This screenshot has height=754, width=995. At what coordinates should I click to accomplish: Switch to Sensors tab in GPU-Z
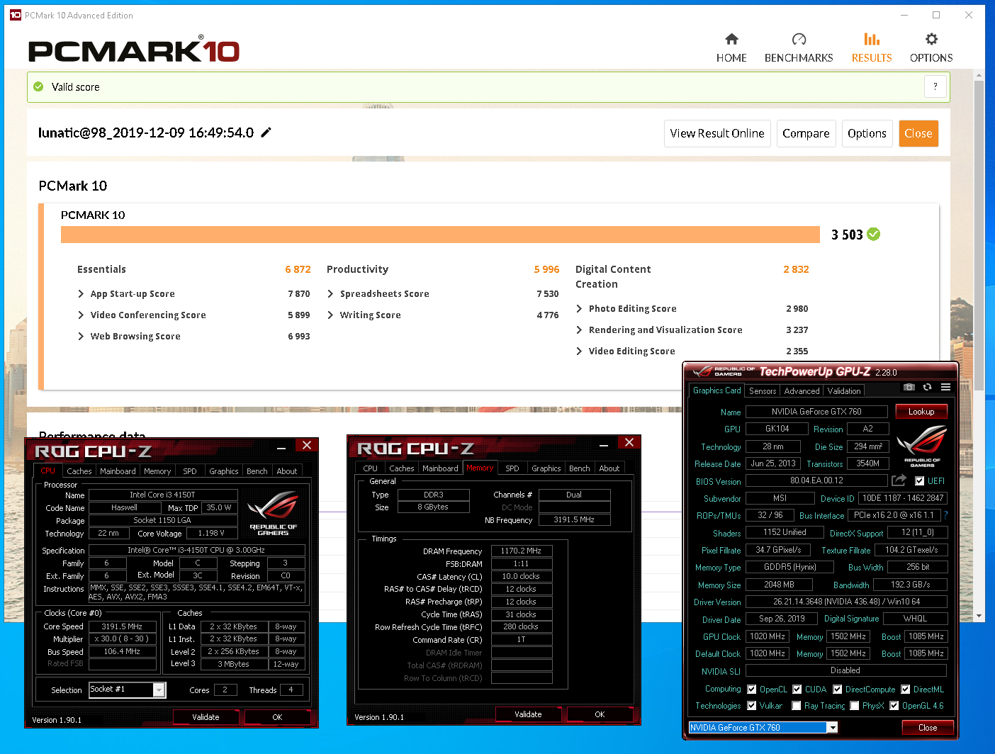point(763,390)
